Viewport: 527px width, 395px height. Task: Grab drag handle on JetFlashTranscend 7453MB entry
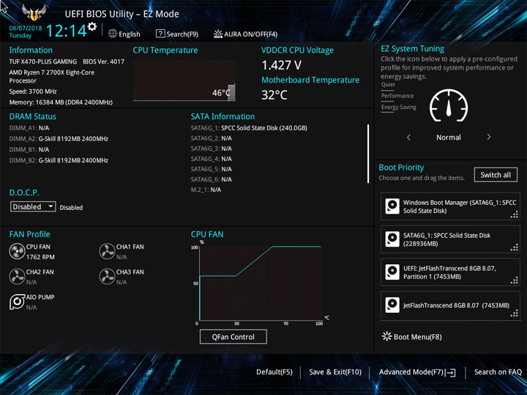pyautogui.click(x=515, y=313)
